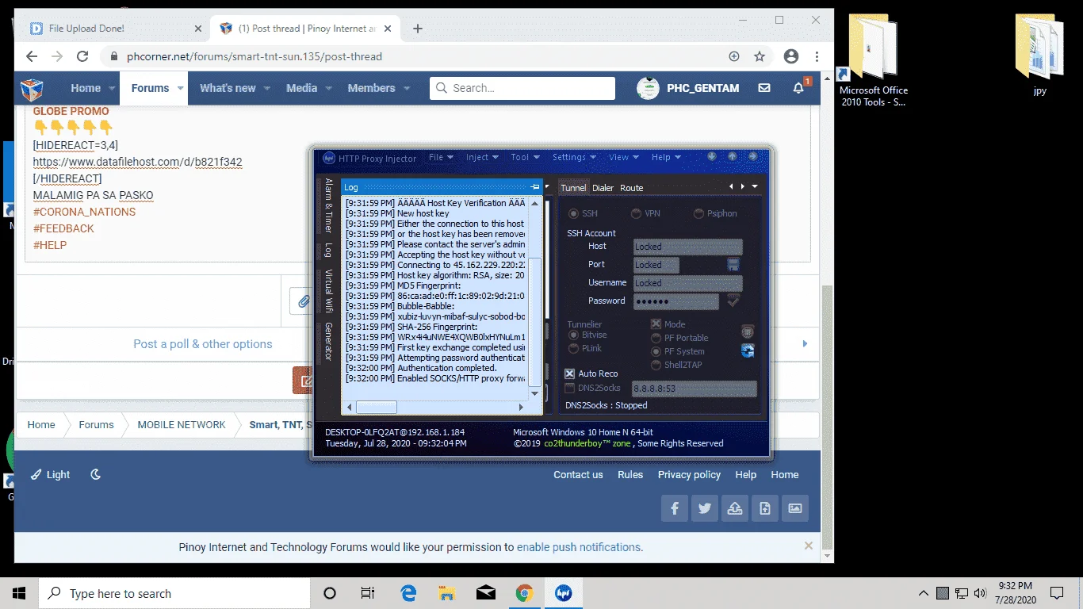Select the VPN radio button
This screenshot has width=1083, height=609.
coord(636,213)
